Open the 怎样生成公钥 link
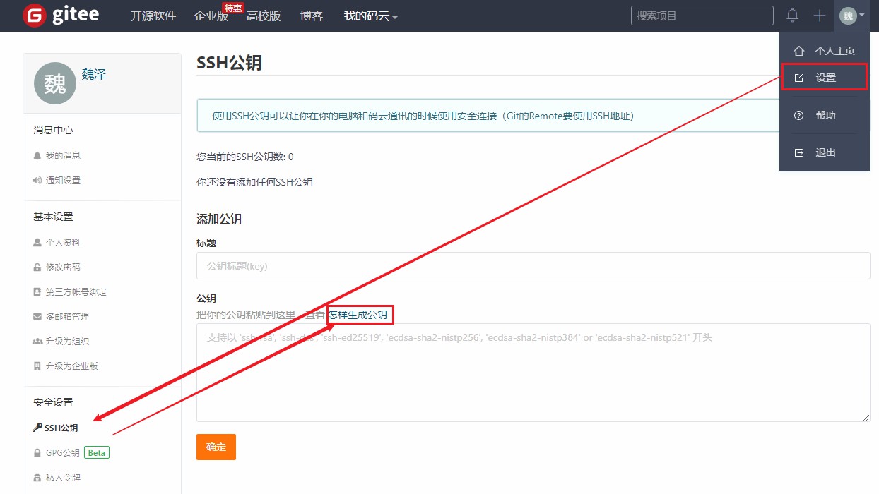This screenshot has width=879, height=494. (x=358, y=314)
